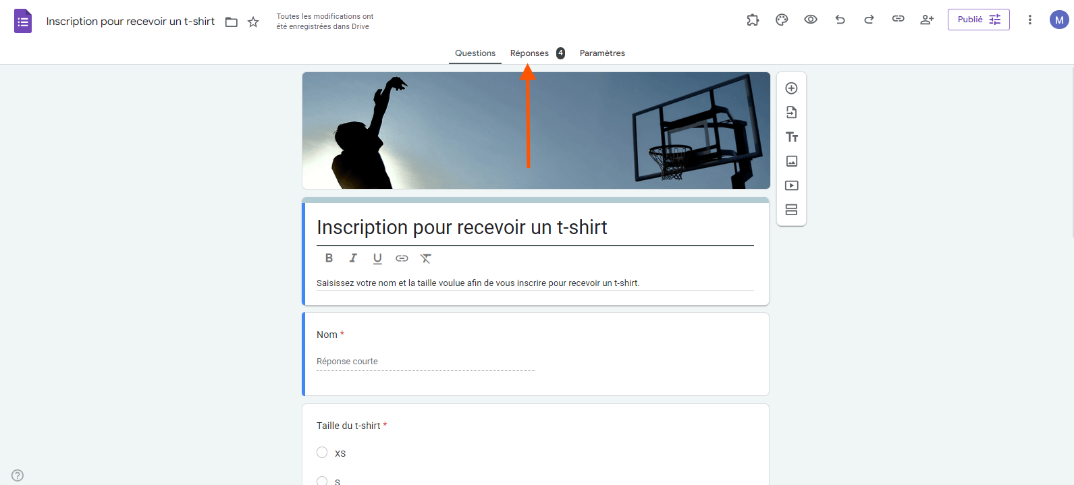Add a video from side toolbar
The width and height of the screenshot is (1074, 485).
coord(792,186)
